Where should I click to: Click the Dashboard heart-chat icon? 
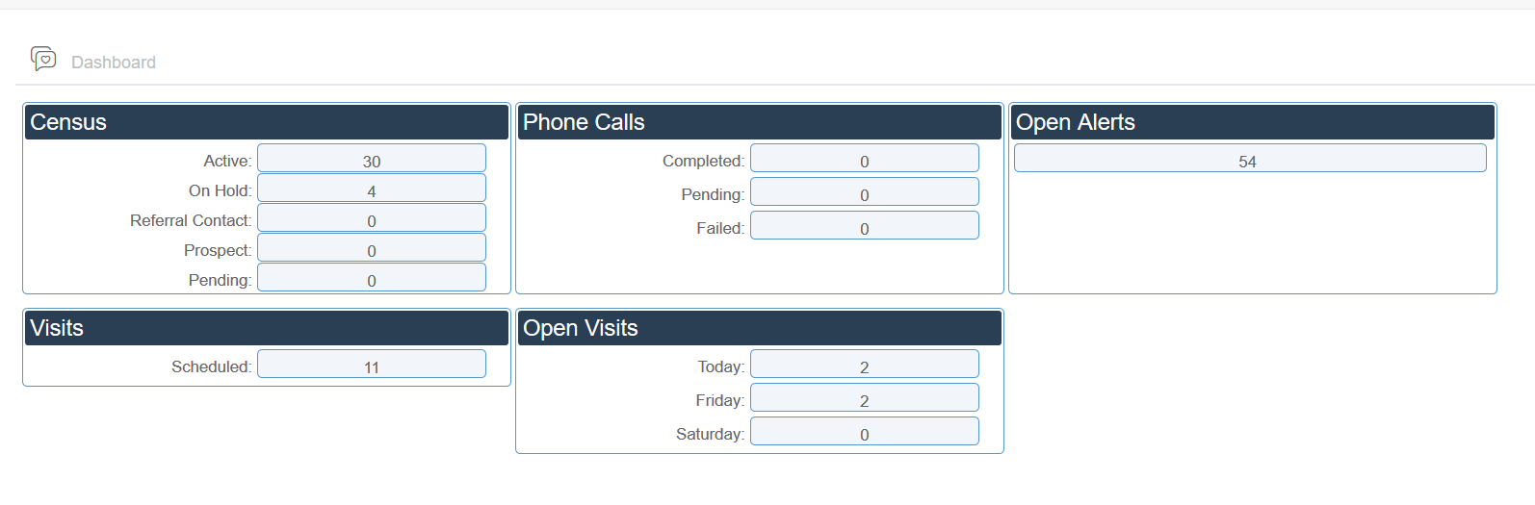(x=43, y=59)
